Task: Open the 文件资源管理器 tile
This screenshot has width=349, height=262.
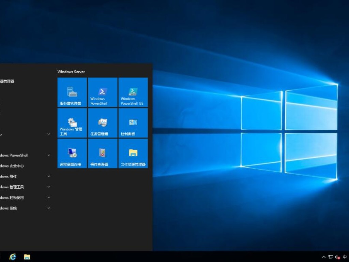Action: pyautogui.click(x=133, y=153)
